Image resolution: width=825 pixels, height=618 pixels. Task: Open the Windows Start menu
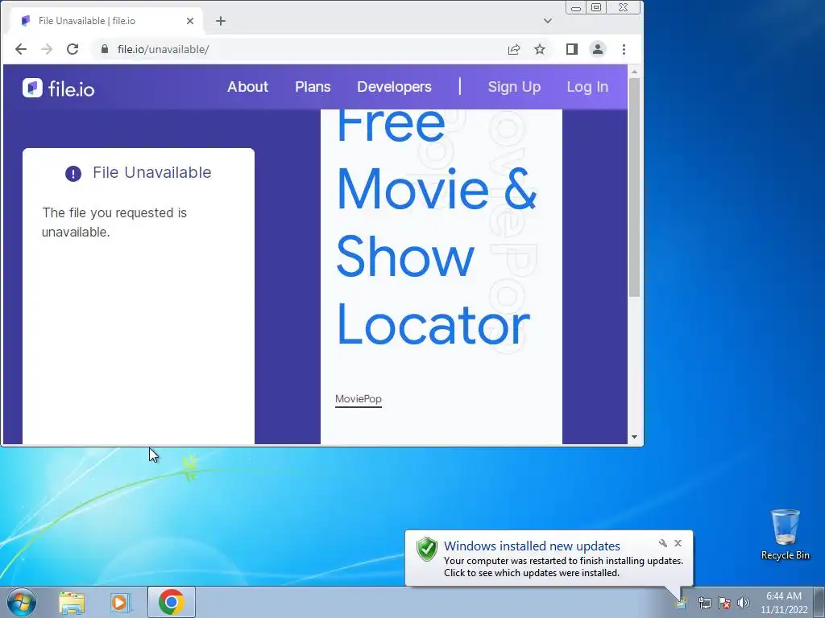click(x=21, y=602)
